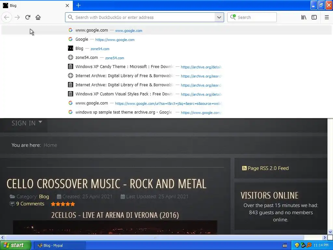Image resolution: width=333 pixels, height=250 pixels.
Task: Select www.google.com url?sa=t suggestion
Action: point(166,103)
